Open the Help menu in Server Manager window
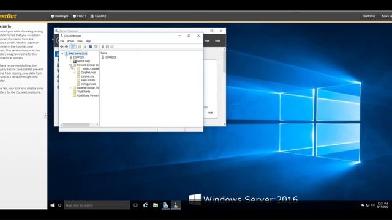Image resolution: width=392 pixels, height=220 pixels. click(x=218, y=41)
